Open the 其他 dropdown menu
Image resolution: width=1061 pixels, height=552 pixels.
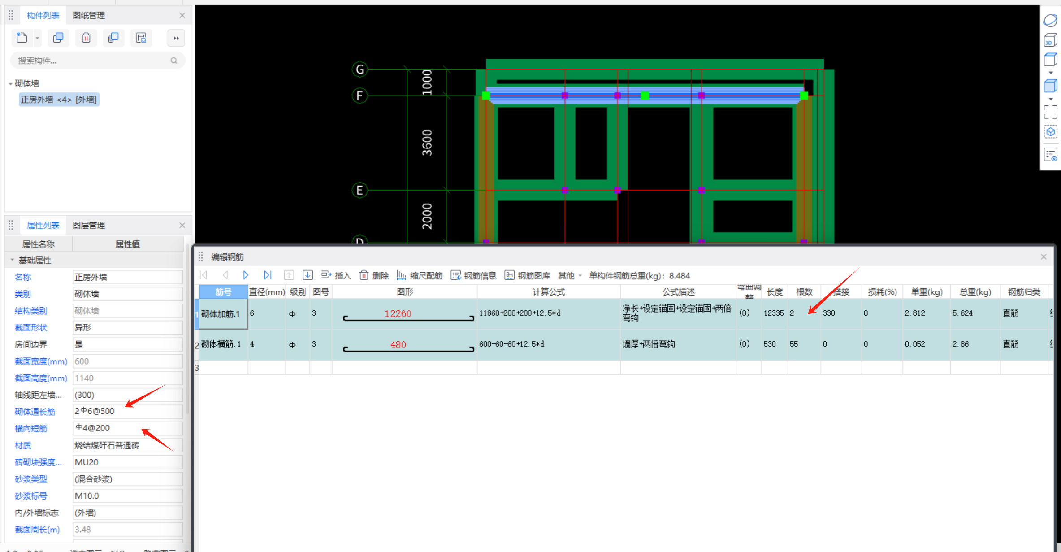click(570, 275)
